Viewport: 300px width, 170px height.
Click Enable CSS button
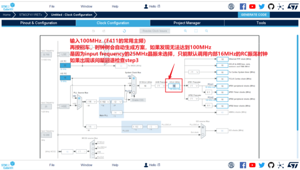click(138, 100)
